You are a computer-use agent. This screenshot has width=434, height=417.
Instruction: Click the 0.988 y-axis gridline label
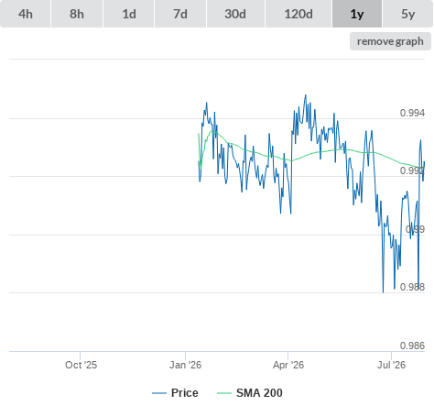[412, 287]
